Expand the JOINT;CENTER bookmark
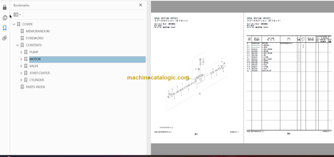This screenshot has width=334, height=157. click(21, 73)
